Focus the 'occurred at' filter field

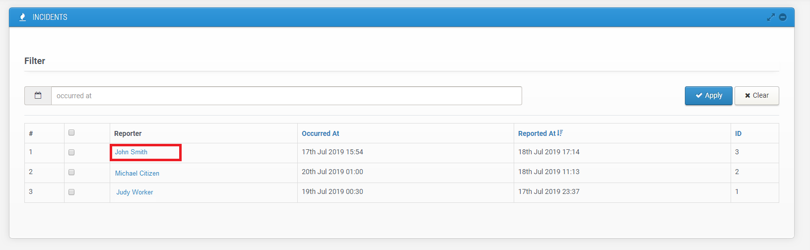pyautogui.click(x=286, y=96)
